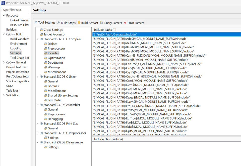This screenshot has height=166, width=241.
Task: Collapse Standard S32DS C Compiler group
Action: coord(37,39)
